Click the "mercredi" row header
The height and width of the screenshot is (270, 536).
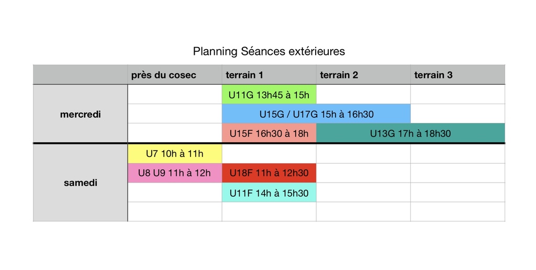pyautogui.click(x=80, y=114)
